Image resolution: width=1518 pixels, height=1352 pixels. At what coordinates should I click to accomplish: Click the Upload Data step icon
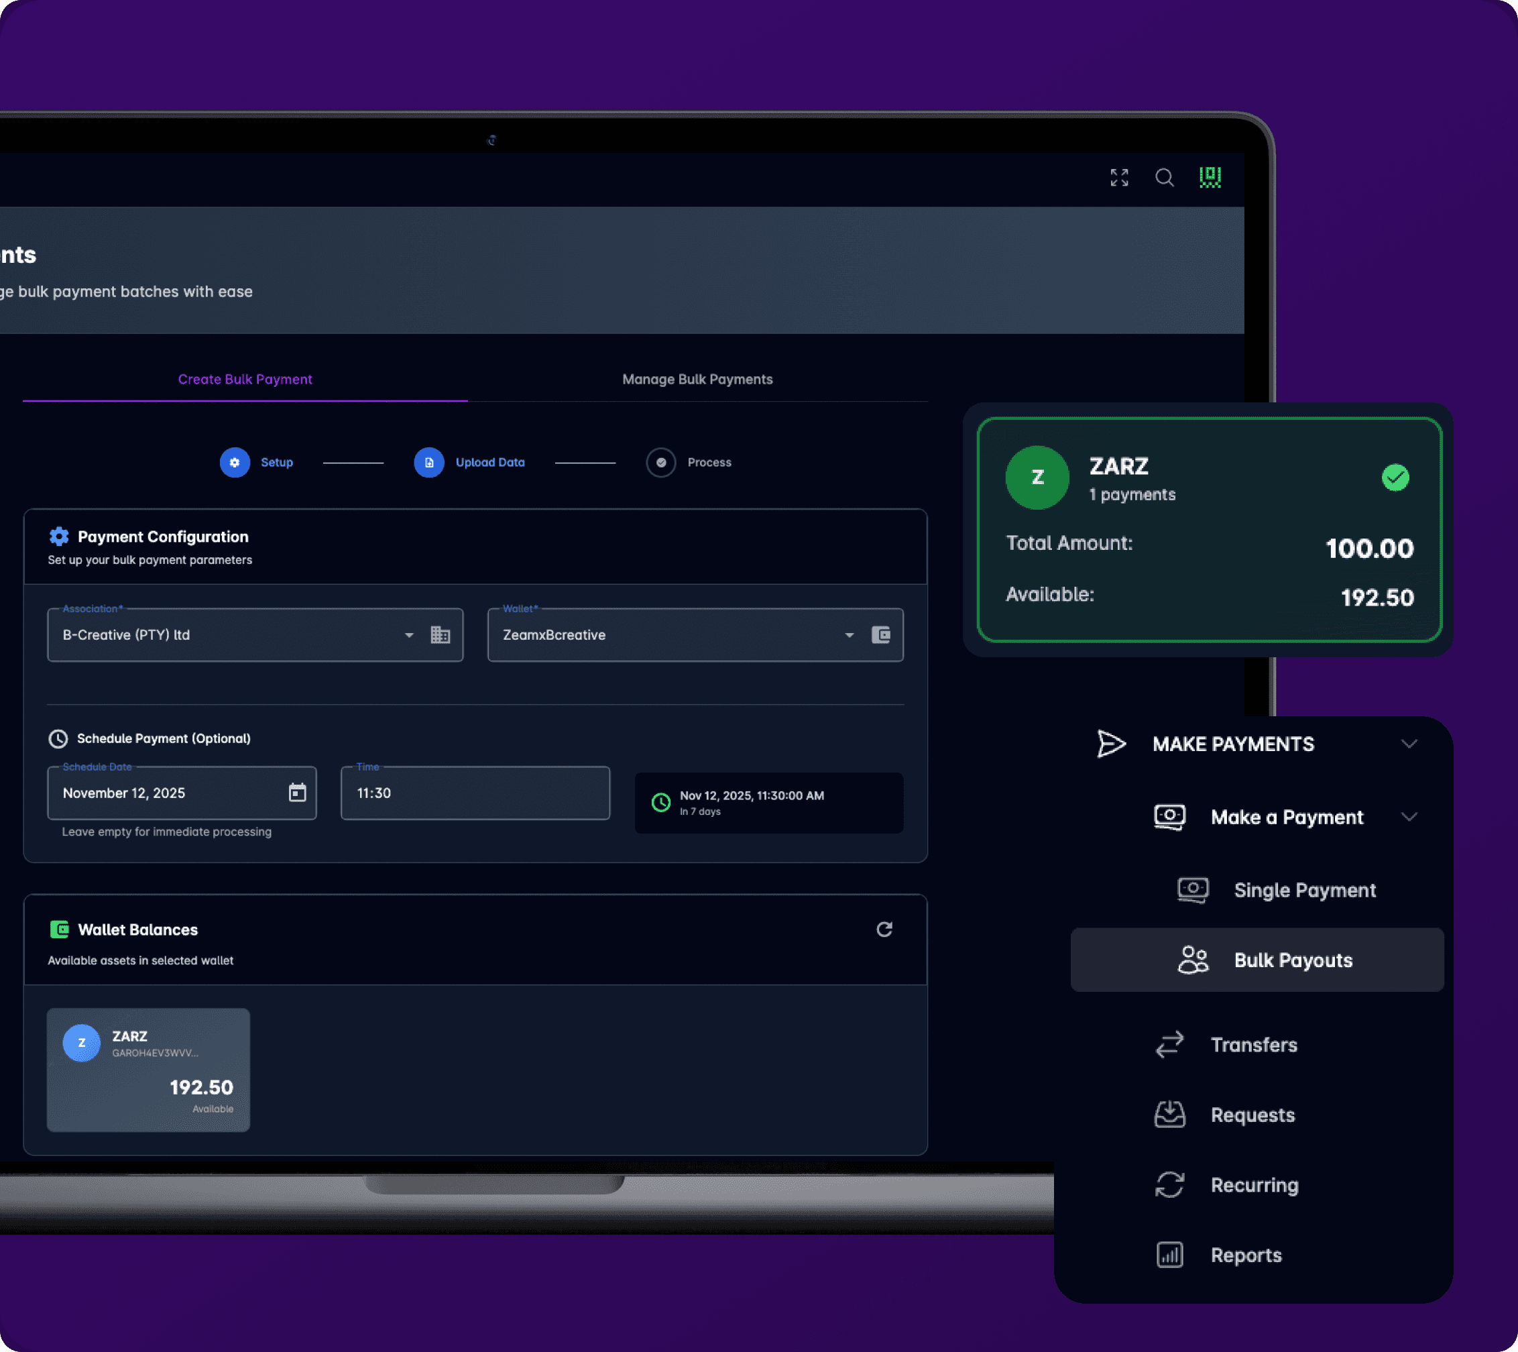point(428,462)
